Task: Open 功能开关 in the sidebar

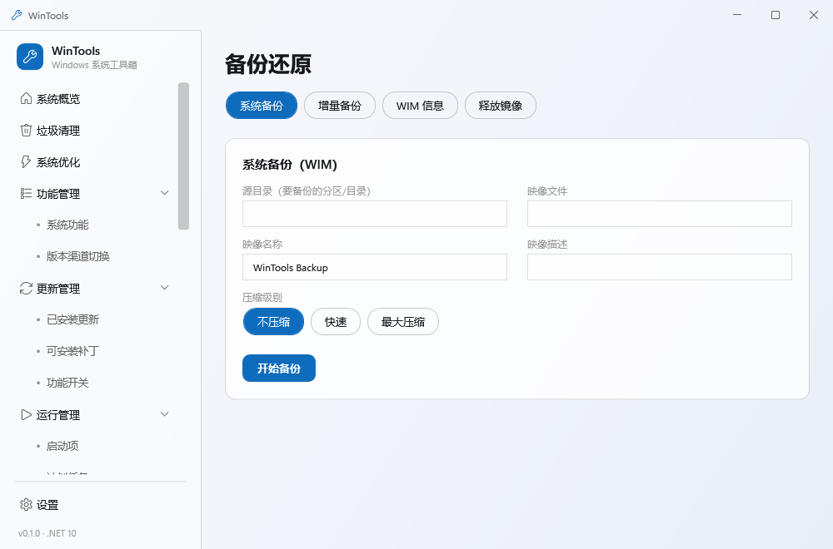Action: (x=67, y=383)
